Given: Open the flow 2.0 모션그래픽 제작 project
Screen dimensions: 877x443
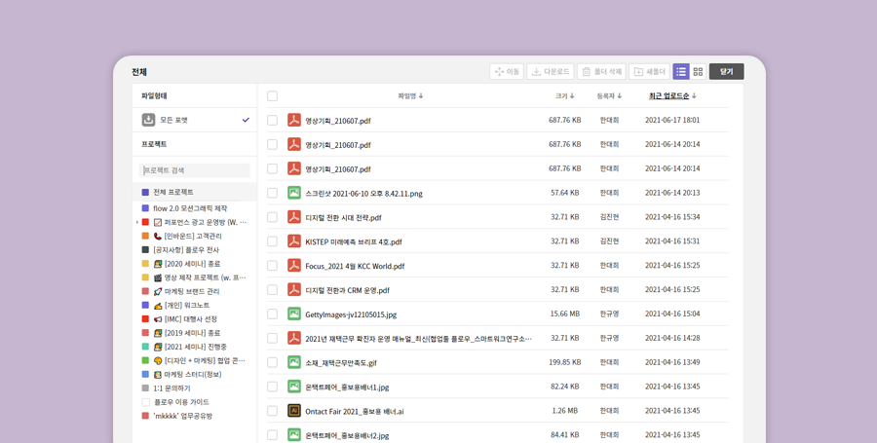Looking at the screenshot, I should point(190,208).
